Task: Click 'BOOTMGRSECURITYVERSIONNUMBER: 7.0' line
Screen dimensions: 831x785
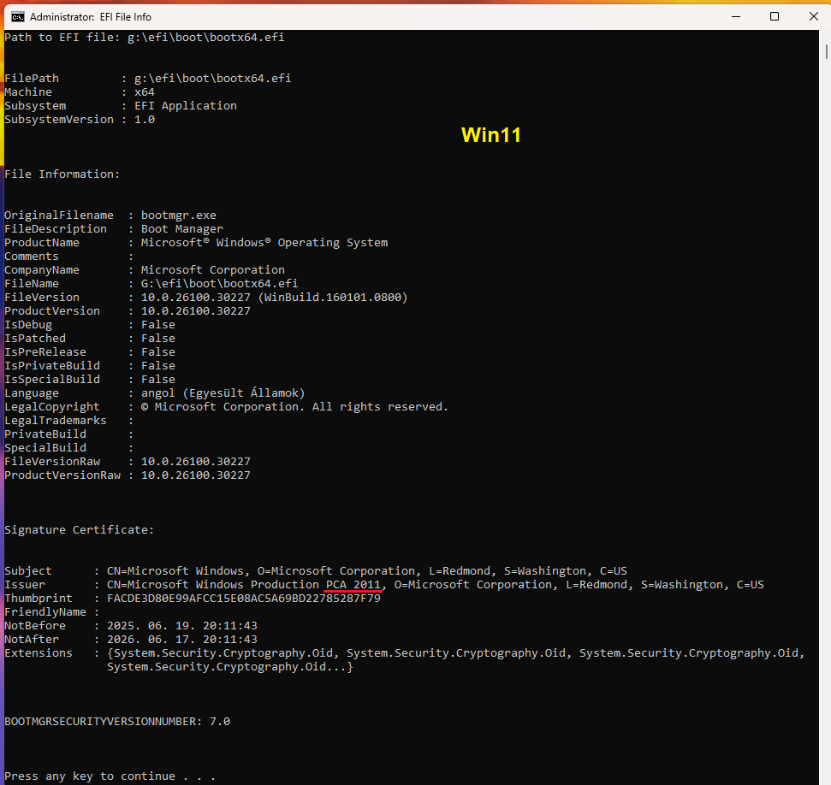Action: point(117,722)
